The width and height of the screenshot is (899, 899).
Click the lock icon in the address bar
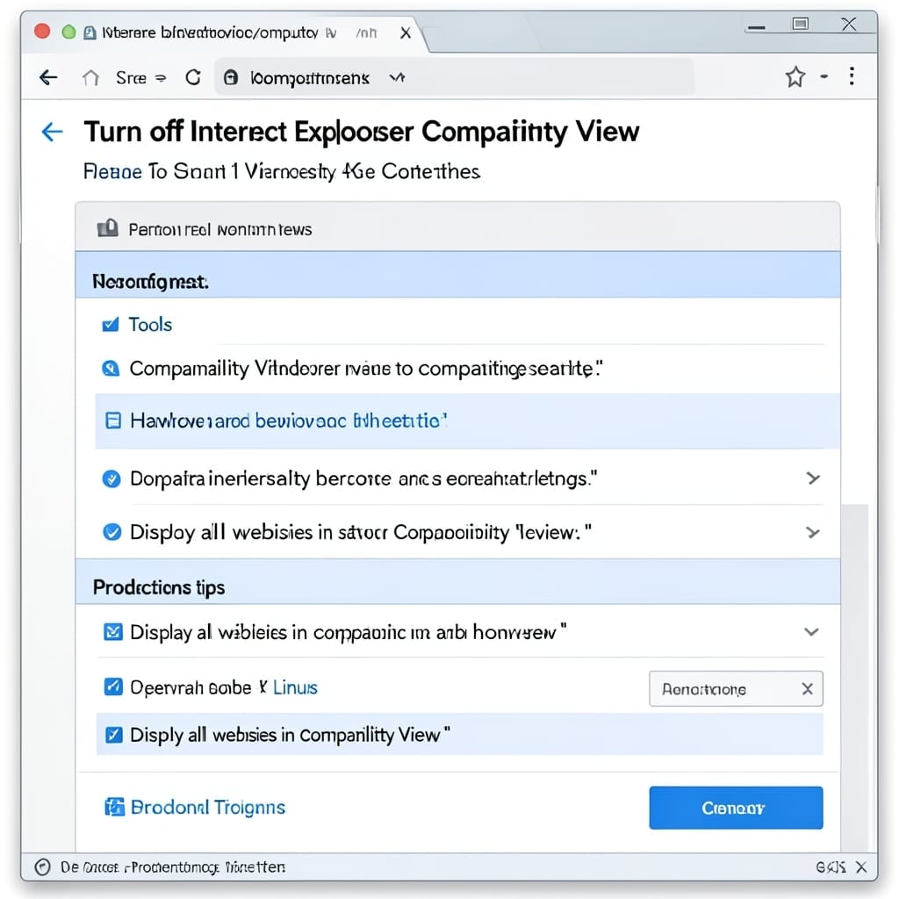231,77
